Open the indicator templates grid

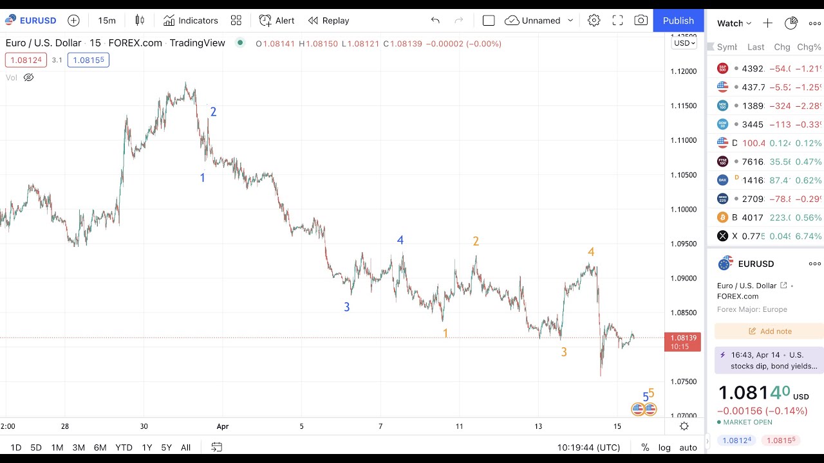click(236, 21)
